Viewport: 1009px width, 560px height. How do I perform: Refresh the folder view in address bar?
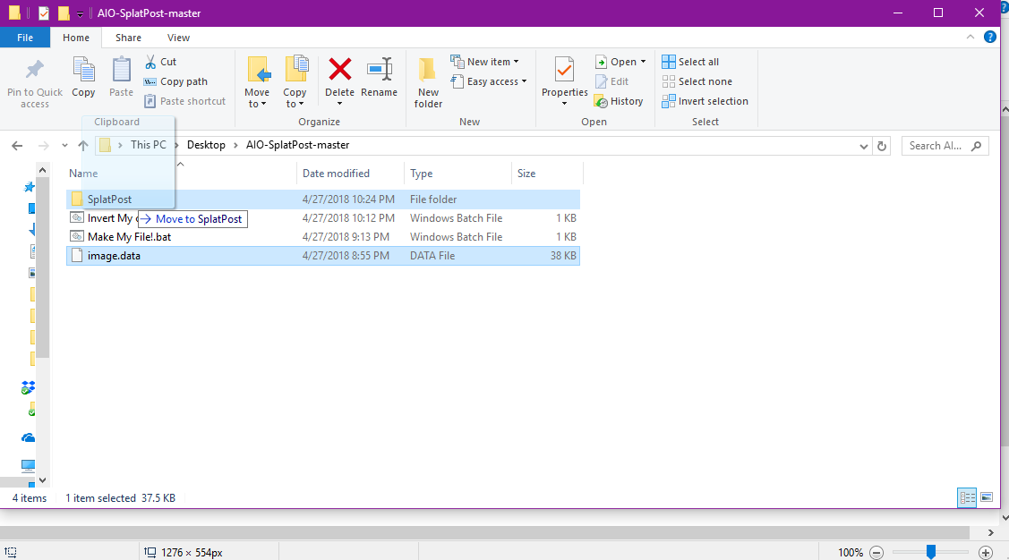(882, 146)
